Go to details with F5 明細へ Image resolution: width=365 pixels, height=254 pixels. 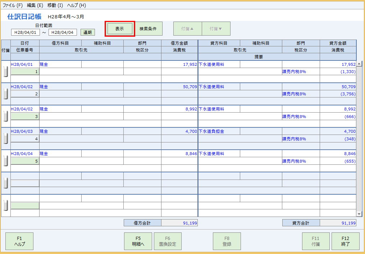138,241
